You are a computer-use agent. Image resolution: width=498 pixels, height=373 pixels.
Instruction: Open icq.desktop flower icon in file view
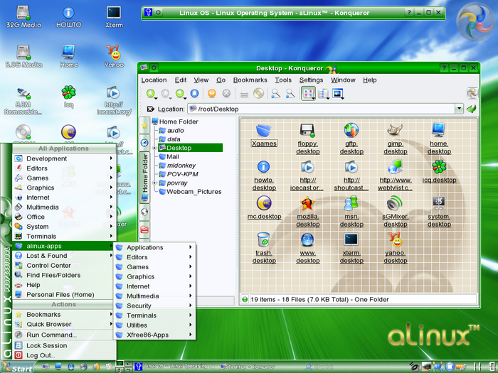(439, 172)
